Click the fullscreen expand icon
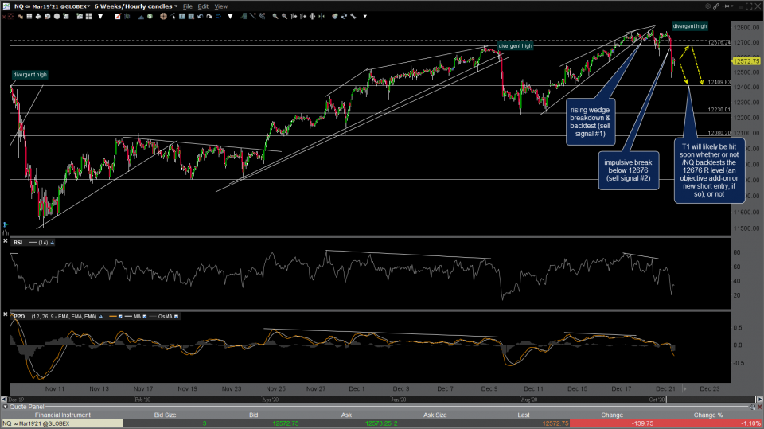 click(x=749, y=6)
